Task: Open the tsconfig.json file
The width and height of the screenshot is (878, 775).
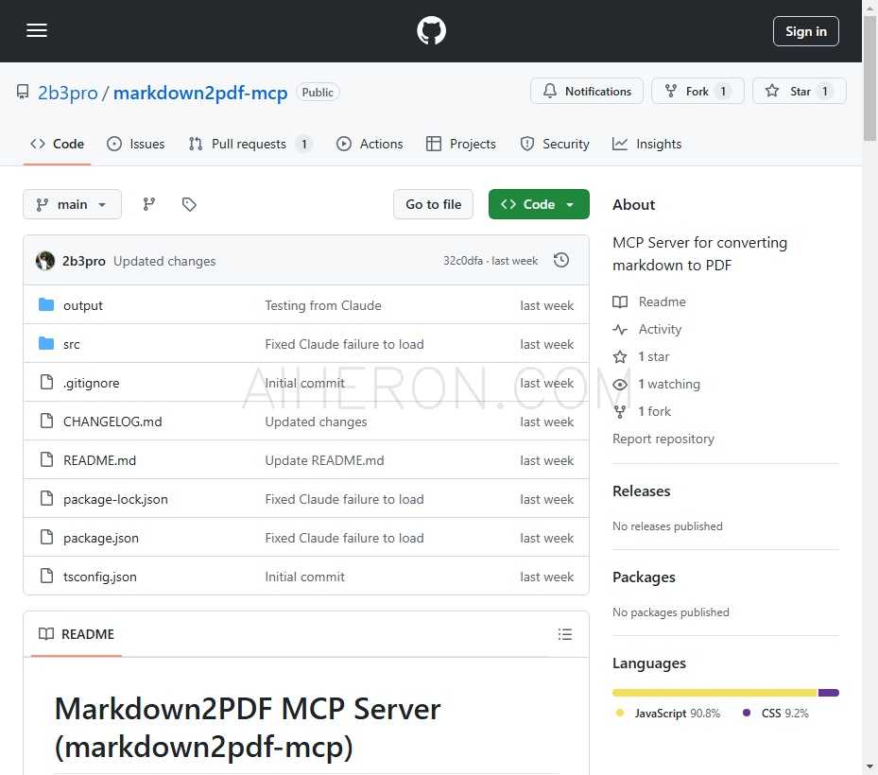Action: point(99,577)
